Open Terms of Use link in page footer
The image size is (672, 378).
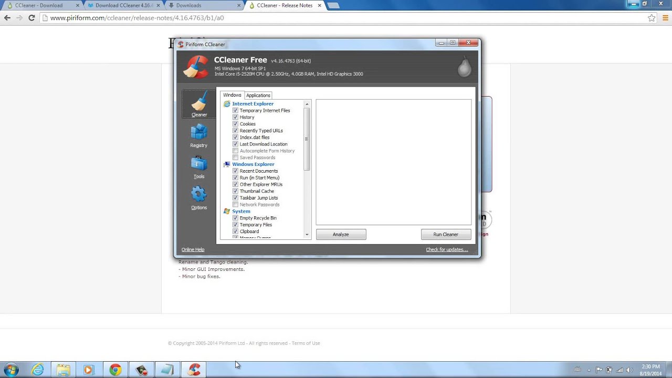tap(306, 343)
